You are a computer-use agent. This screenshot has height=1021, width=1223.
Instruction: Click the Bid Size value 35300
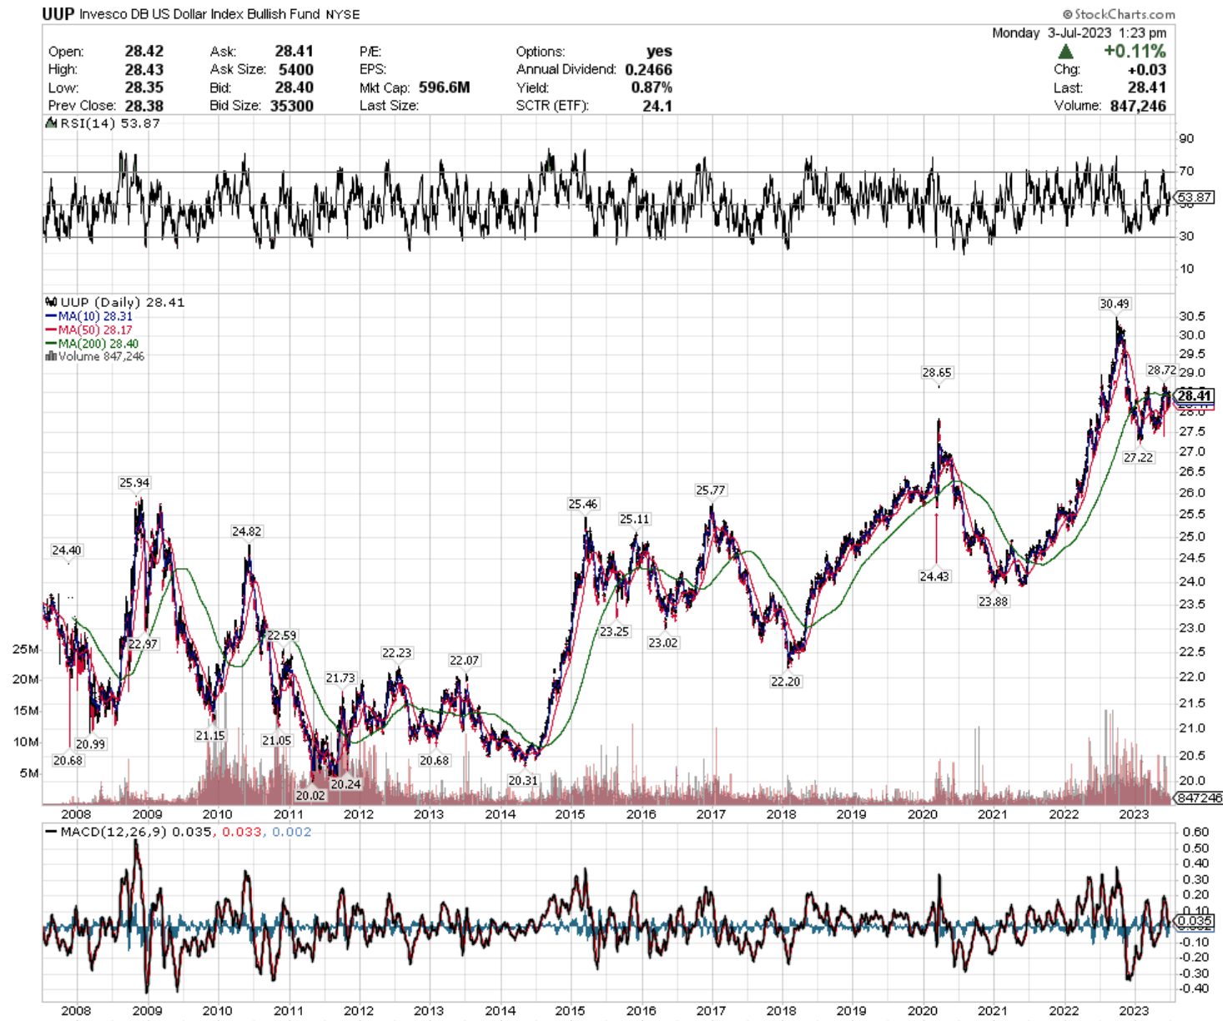tap(292, 106)
